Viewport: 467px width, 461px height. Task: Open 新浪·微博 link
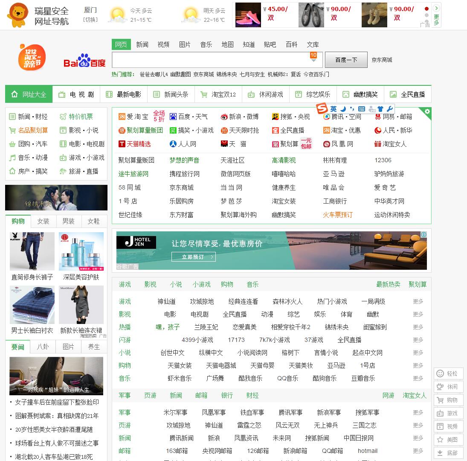coord(240,117)
